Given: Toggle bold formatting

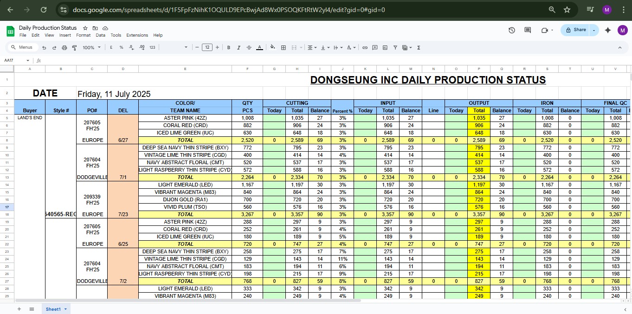Looking at the screenshot, I should 229,47.
